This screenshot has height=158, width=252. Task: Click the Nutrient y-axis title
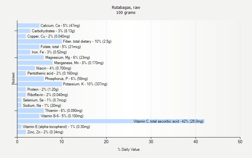[x=13, y=79]
